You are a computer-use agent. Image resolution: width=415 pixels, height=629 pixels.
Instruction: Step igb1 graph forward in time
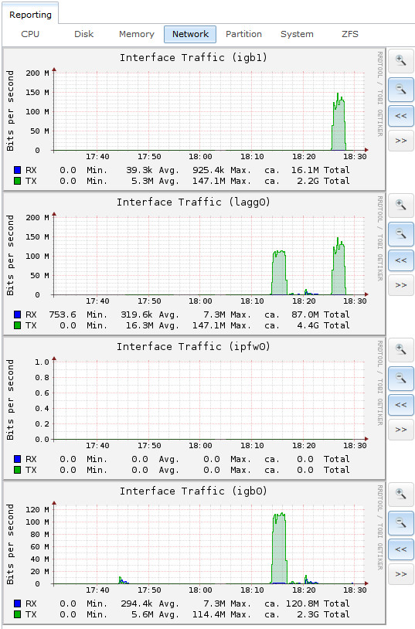400,141
